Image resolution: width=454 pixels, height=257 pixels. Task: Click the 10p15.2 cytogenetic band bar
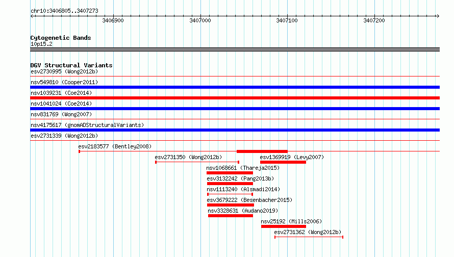coord(235,49)
